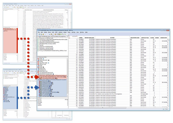This screenshot has height=123, width=173.
Task: Run the Tabulate script green triangle
Action: click(x=38, y=45)
